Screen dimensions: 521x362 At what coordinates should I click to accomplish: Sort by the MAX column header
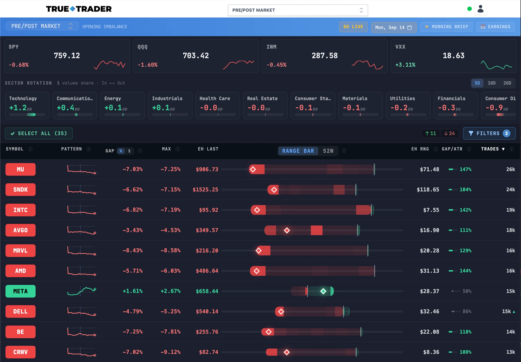(166, 149)
